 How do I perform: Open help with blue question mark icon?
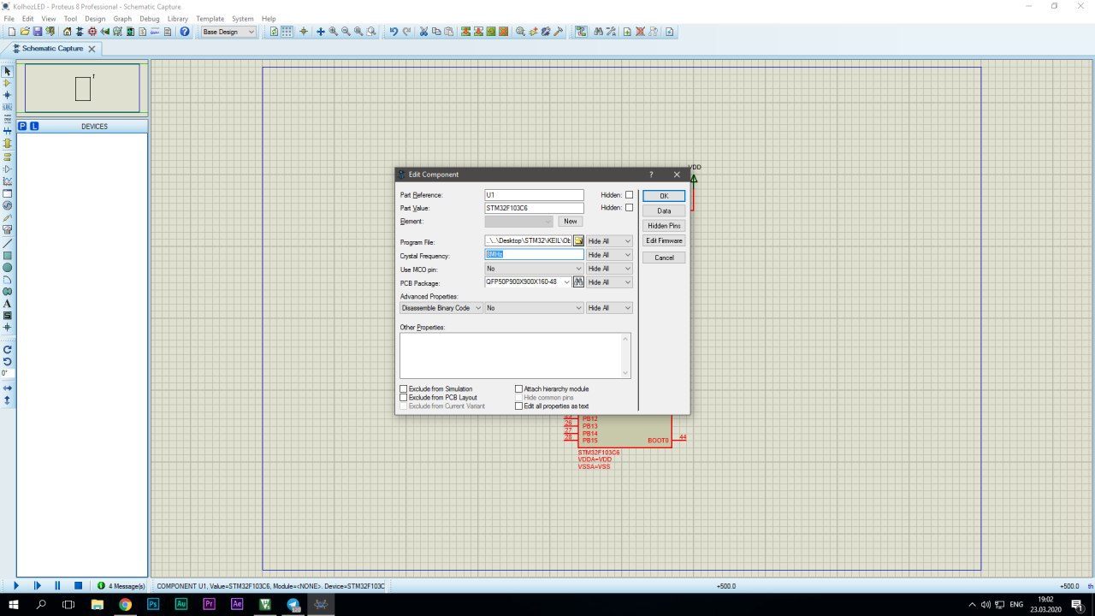click(x=185, y=32)
